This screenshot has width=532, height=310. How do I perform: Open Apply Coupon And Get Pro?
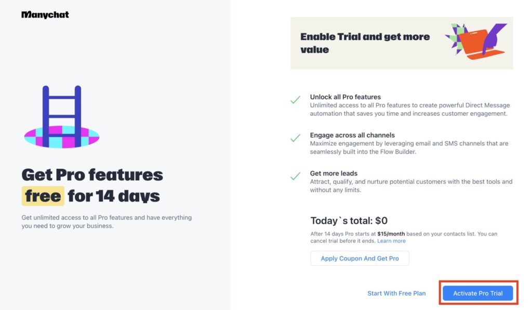pyautogui.click(x=360, y=259)
